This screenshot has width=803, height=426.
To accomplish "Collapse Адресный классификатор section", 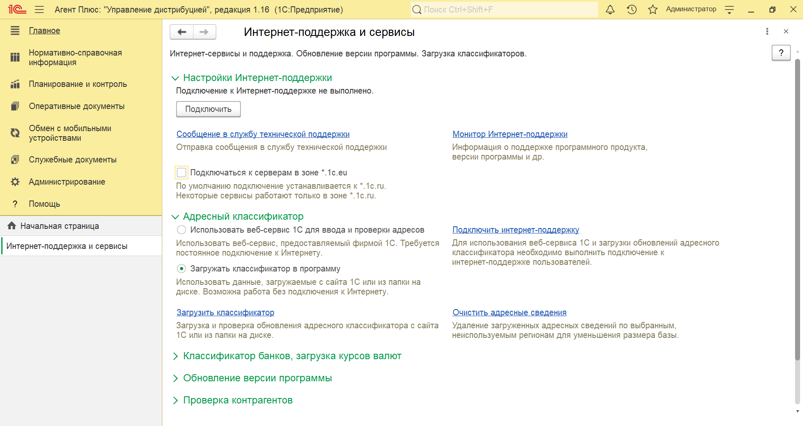I will [x=175, y=217].
